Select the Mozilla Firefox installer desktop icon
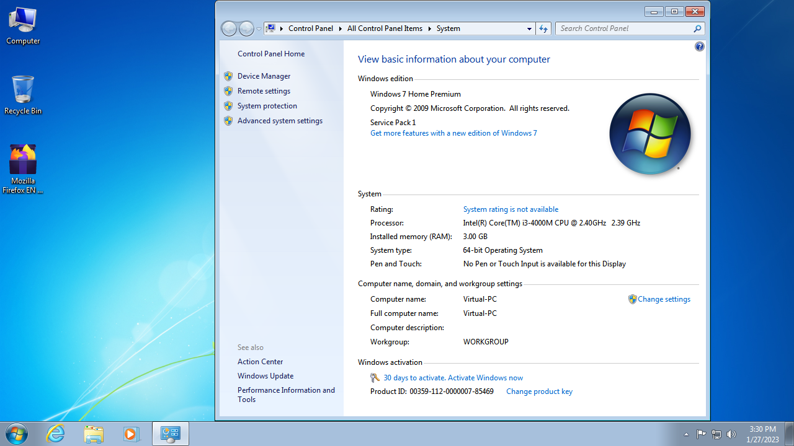This screenshot has width=794, height=446. [23, 169]
